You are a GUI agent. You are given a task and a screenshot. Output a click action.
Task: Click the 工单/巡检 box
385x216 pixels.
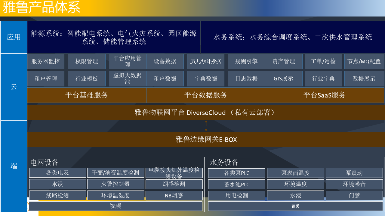(x=324, y=61)
